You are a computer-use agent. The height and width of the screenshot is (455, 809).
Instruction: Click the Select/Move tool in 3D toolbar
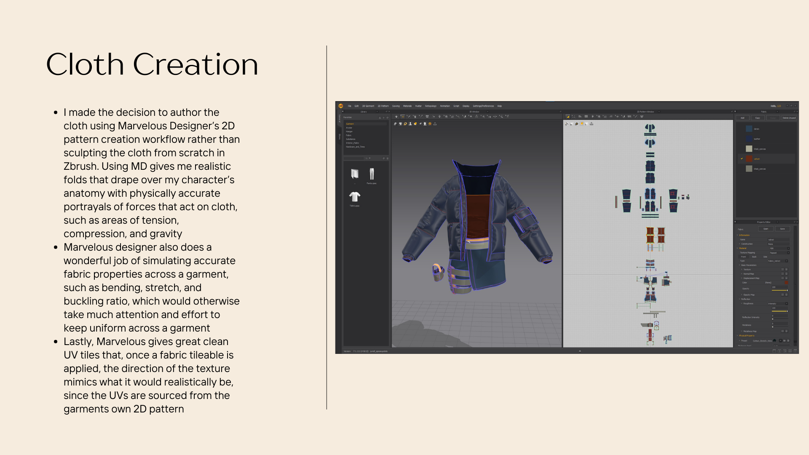coord(402,117)
